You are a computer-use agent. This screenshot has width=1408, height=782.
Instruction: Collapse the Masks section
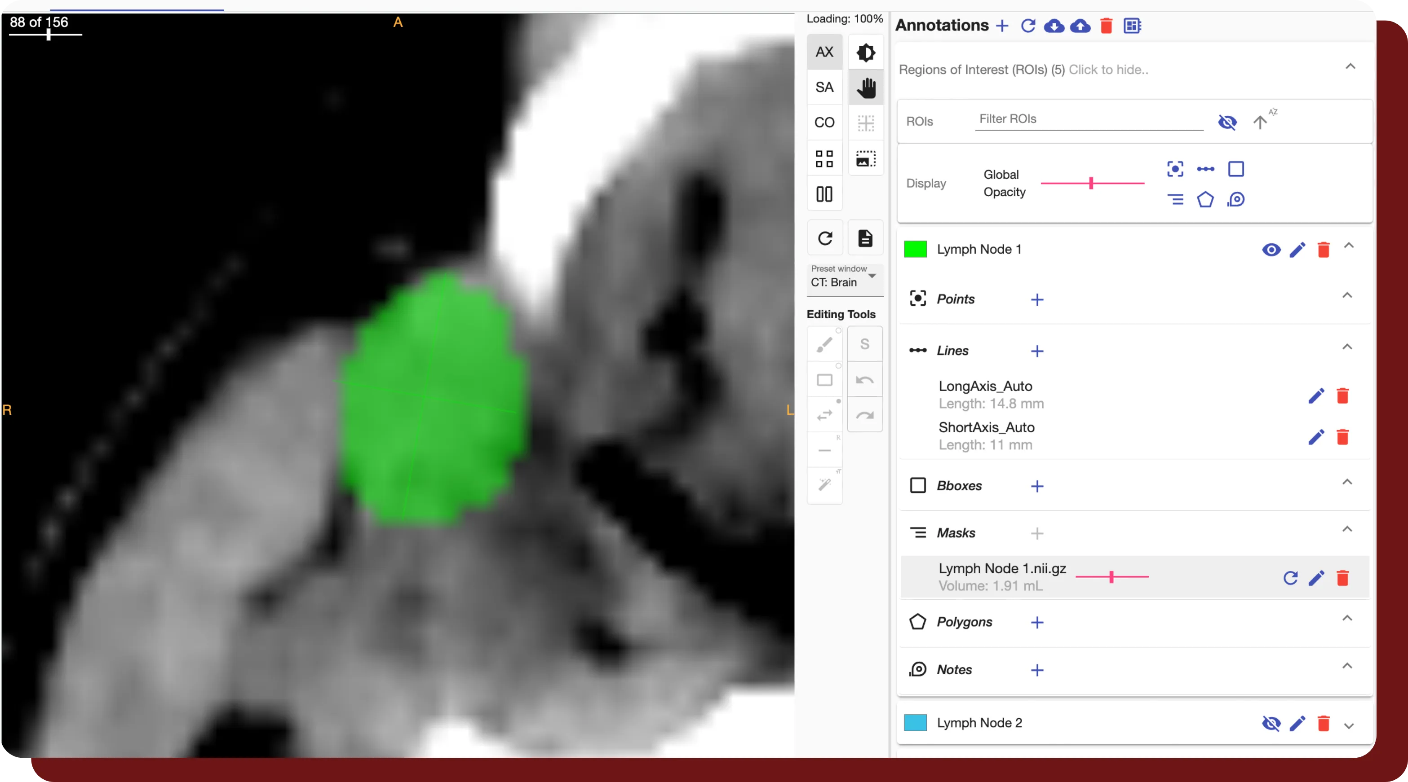(x=1347, y=529)
